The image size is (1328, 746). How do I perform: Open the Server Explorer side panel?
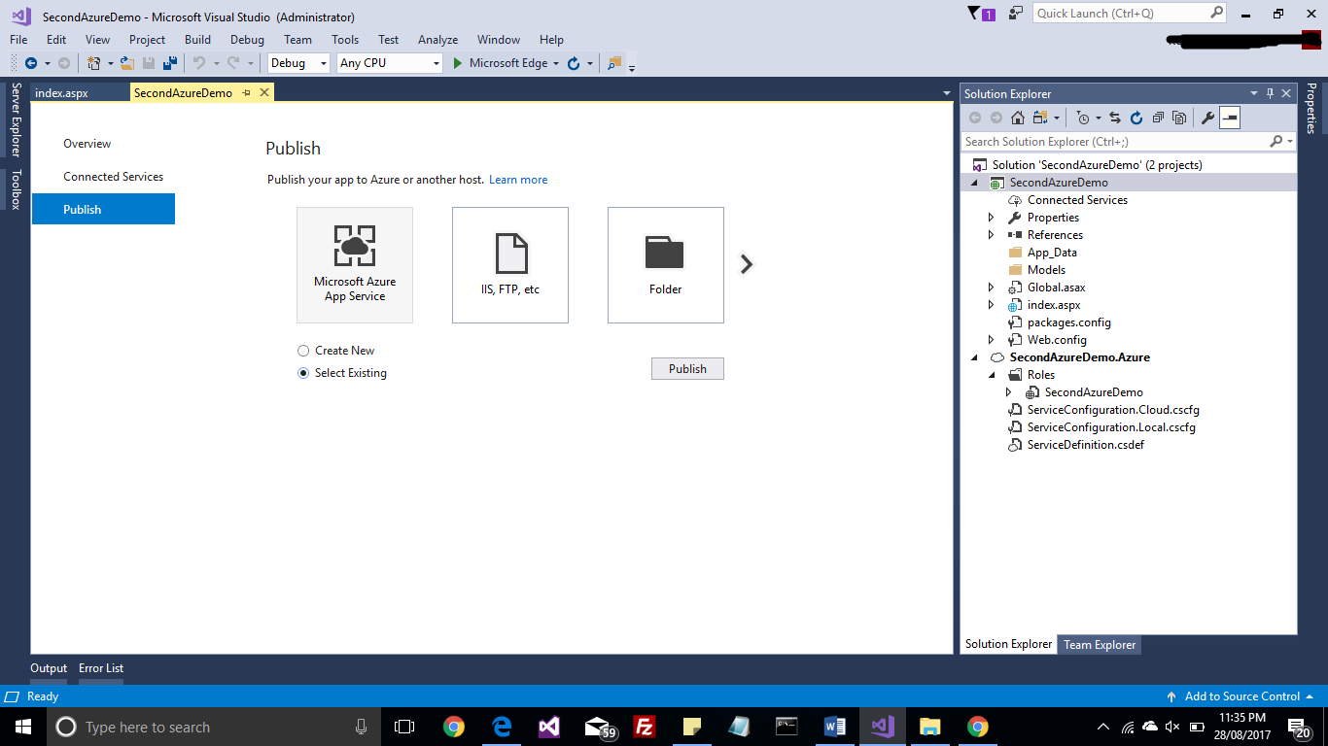pyautogui.click(x=15, y=119)
